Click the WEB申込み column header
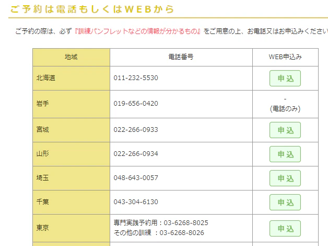 tap(285, 57)
